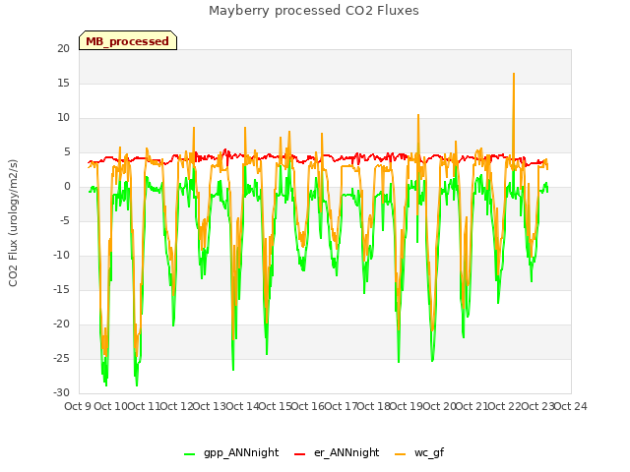Screen dimensions: 630x472
Task: Click the Oct 9 x-axis label
Action: pos(78,406)
